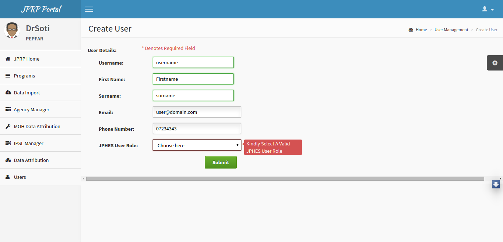Click the home icon beside JPRP Home
503x242 pixels.
click(8, 59)
